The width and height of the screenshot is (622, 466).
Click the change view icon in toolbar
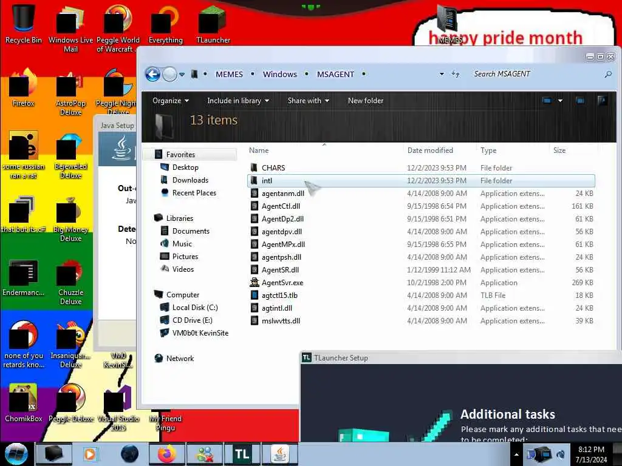tap(547, 101)
